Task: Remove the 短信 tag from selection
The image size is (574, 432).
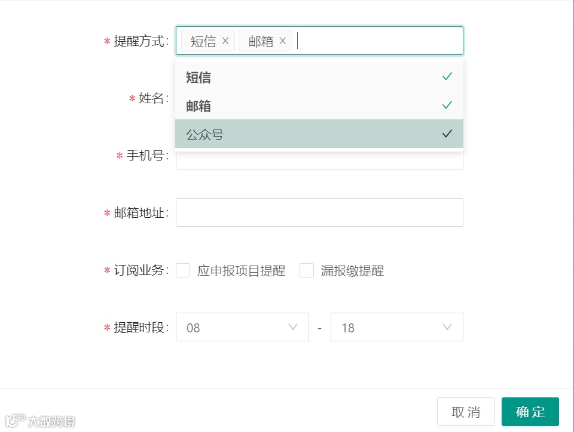Action: pos(225,41)
